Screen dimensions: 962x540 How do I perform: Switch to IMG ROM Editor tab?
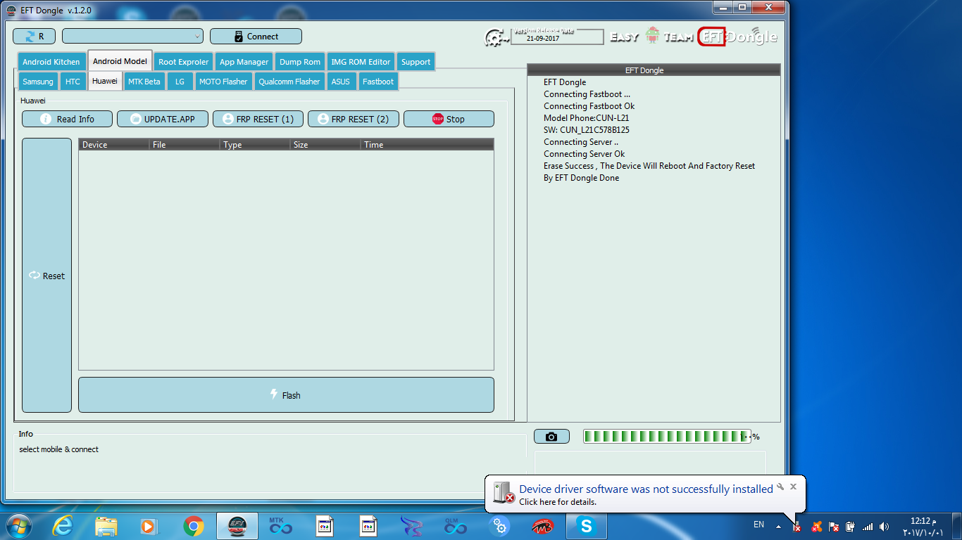coord(361,62)
